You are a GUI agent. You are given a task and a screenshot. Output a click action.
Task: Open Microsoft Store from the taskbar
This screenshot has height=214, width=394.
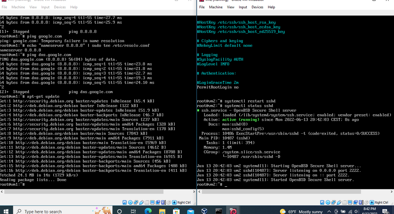(176, 211)
